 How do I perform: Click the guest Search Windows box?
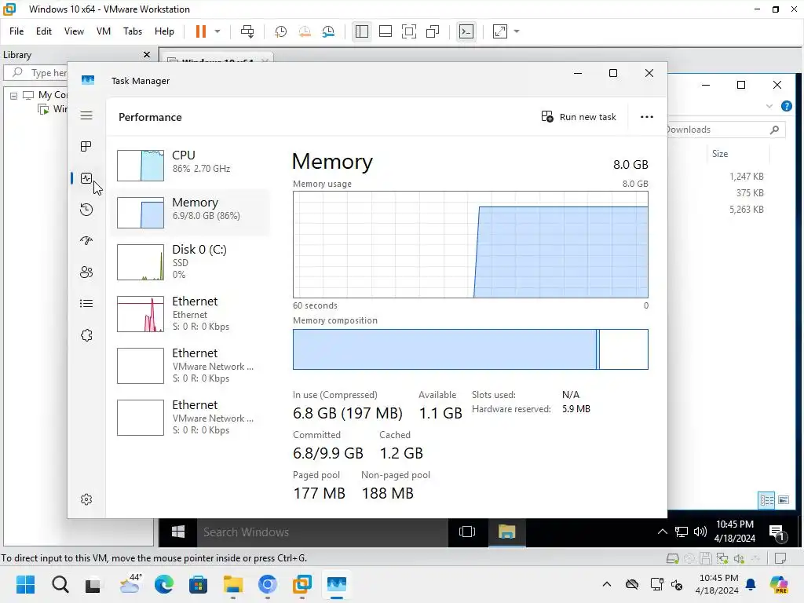click(x=323, y=532)
